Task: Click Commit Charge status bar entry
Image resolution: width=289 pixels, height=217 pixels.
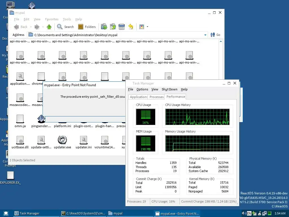Action: [209, 201]
